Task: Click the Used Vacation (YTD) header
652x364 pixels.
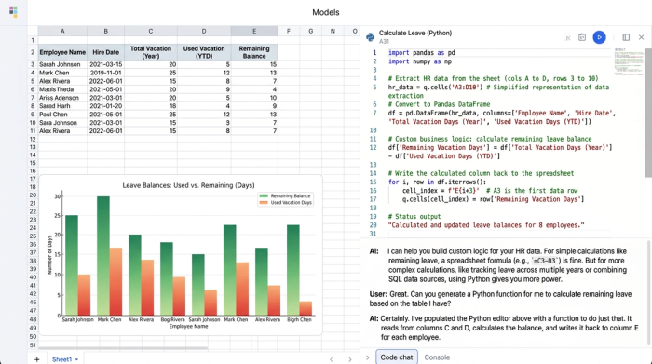Action: coord(204,52)
